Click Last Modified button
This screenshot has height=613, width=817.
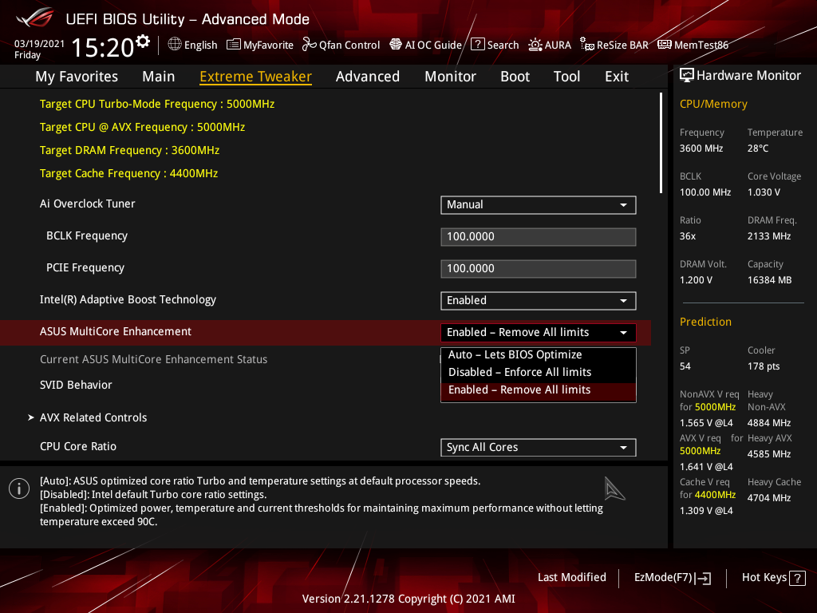[x=571, y=577]
